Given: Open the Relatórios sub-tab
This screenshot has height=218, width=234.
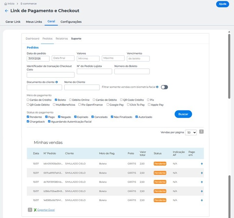Looking at the screenshot, I should click(x=62, y=39).
